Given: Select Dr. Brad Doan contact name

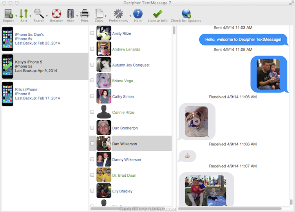Looking at the screenshot, I should coord(124,175).
